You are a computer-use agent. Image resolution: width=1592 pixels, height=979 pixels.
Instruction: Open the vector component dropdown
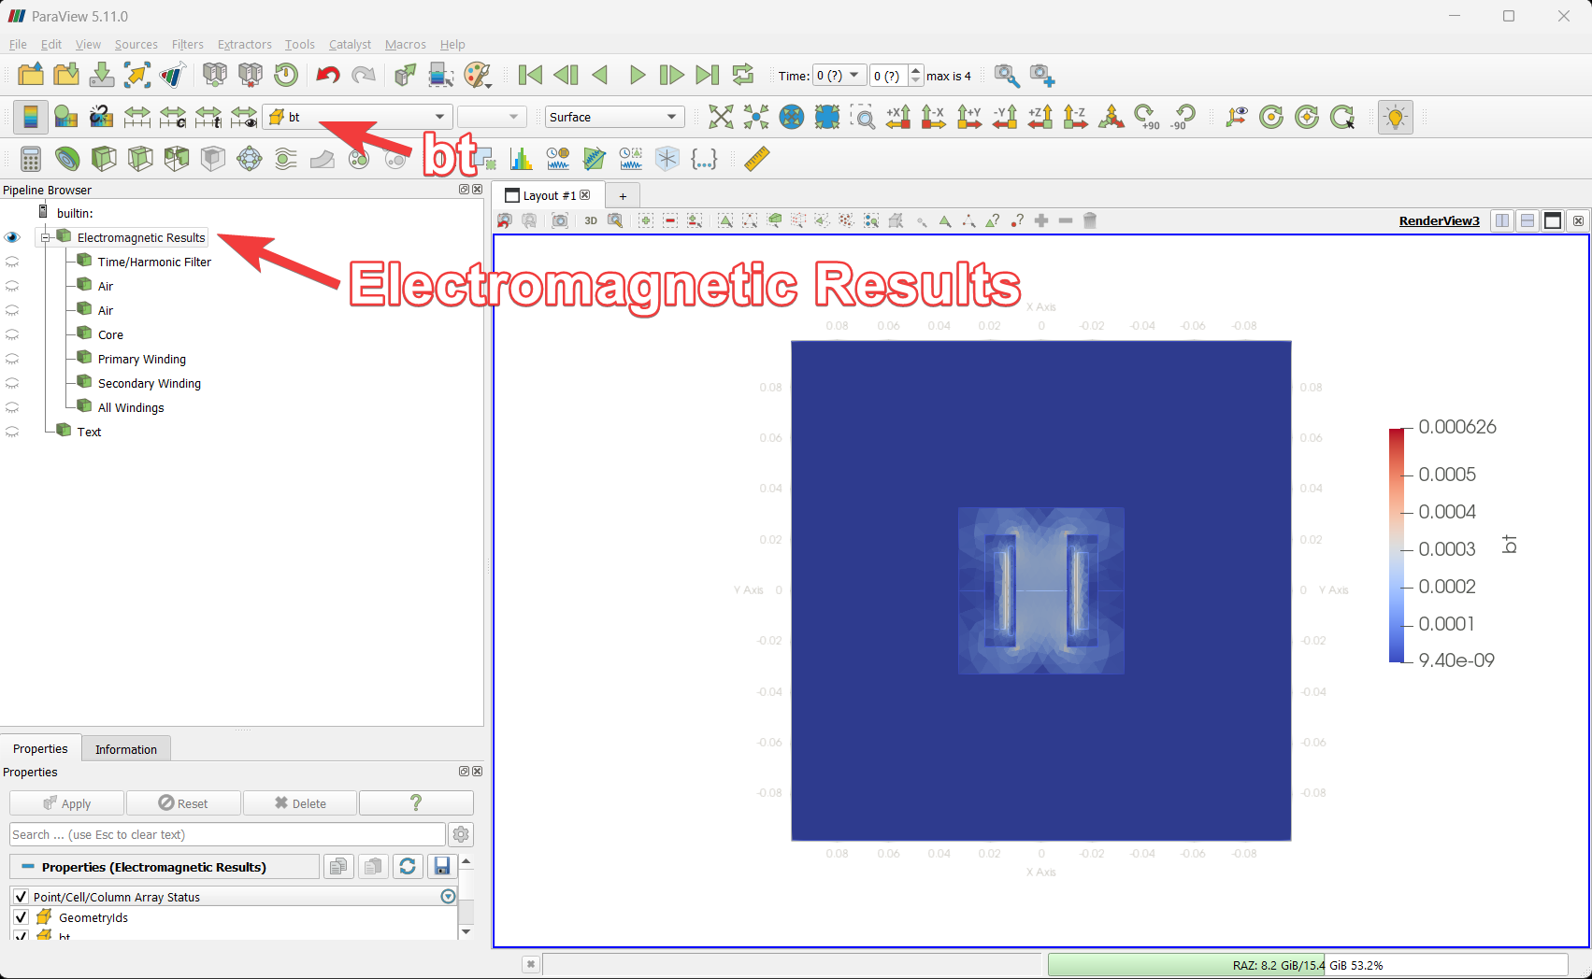(x=492, y=117)
